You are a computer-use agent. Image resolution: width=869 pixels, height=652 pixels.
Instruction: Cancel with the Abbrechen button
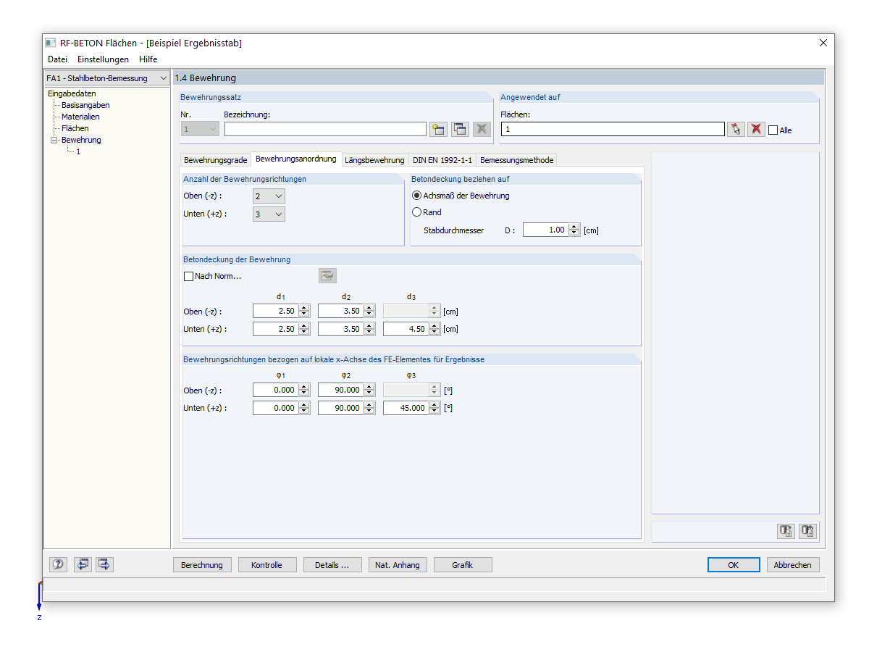(793, 565)
